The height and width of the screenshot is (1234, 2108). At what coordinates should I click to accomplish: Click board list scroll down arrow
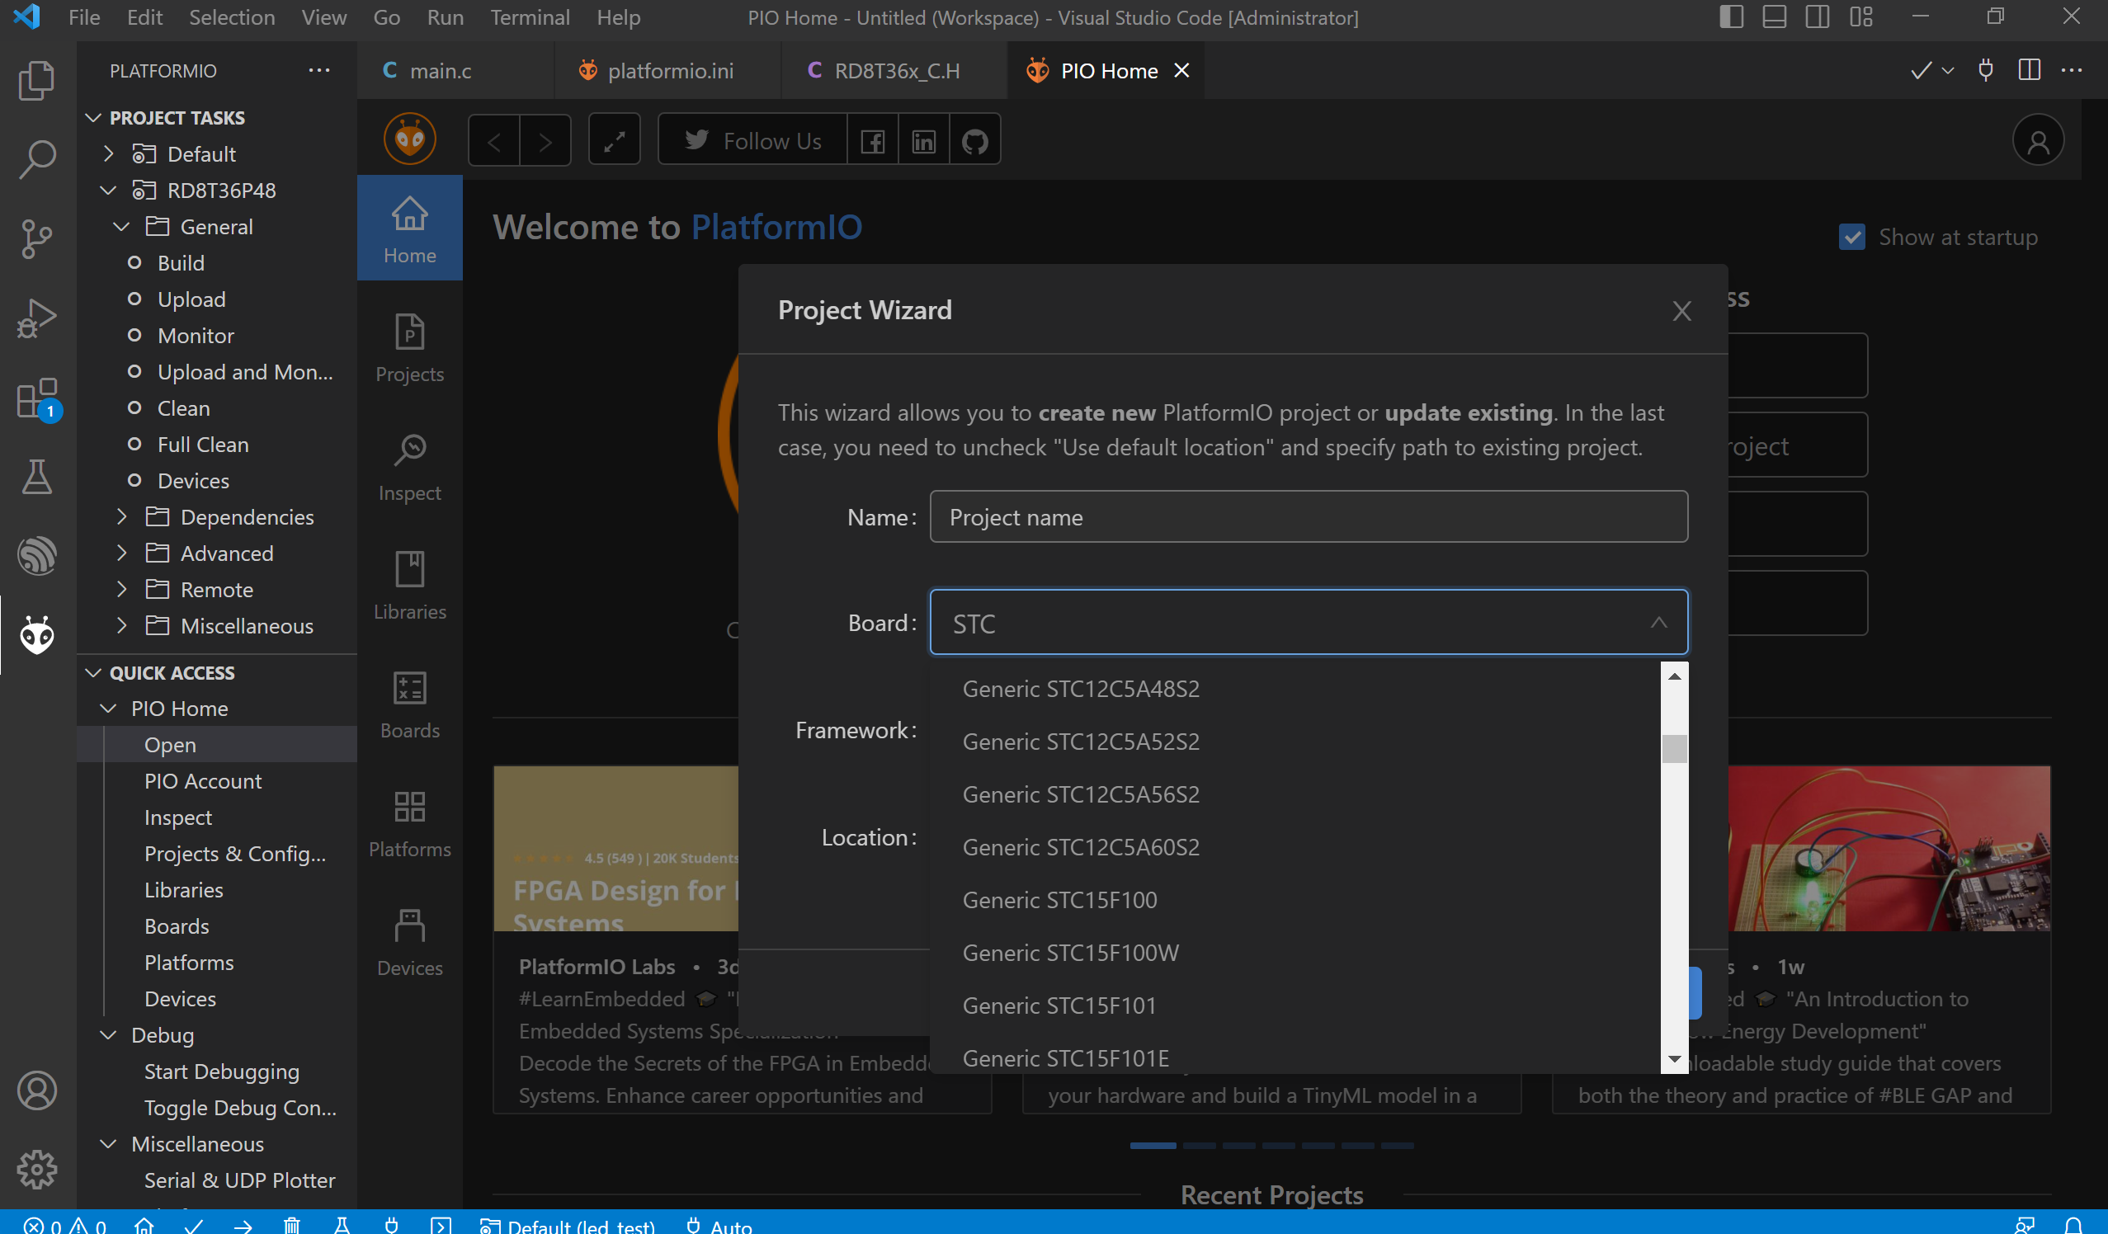coord(1674,1059)
